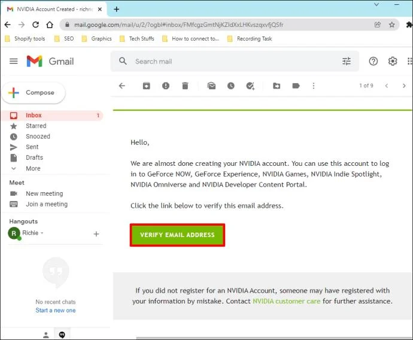Click in the Search mail field
The height and width of the screenshot is (340, 413).
(x=235, y=62)
